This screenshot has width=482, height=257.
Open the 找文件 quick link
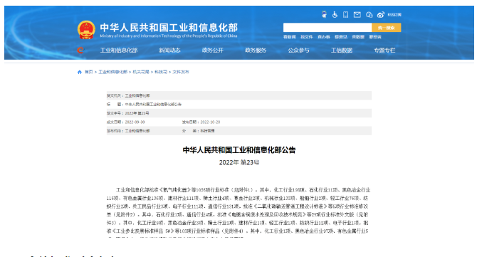[x=306, y=37]
